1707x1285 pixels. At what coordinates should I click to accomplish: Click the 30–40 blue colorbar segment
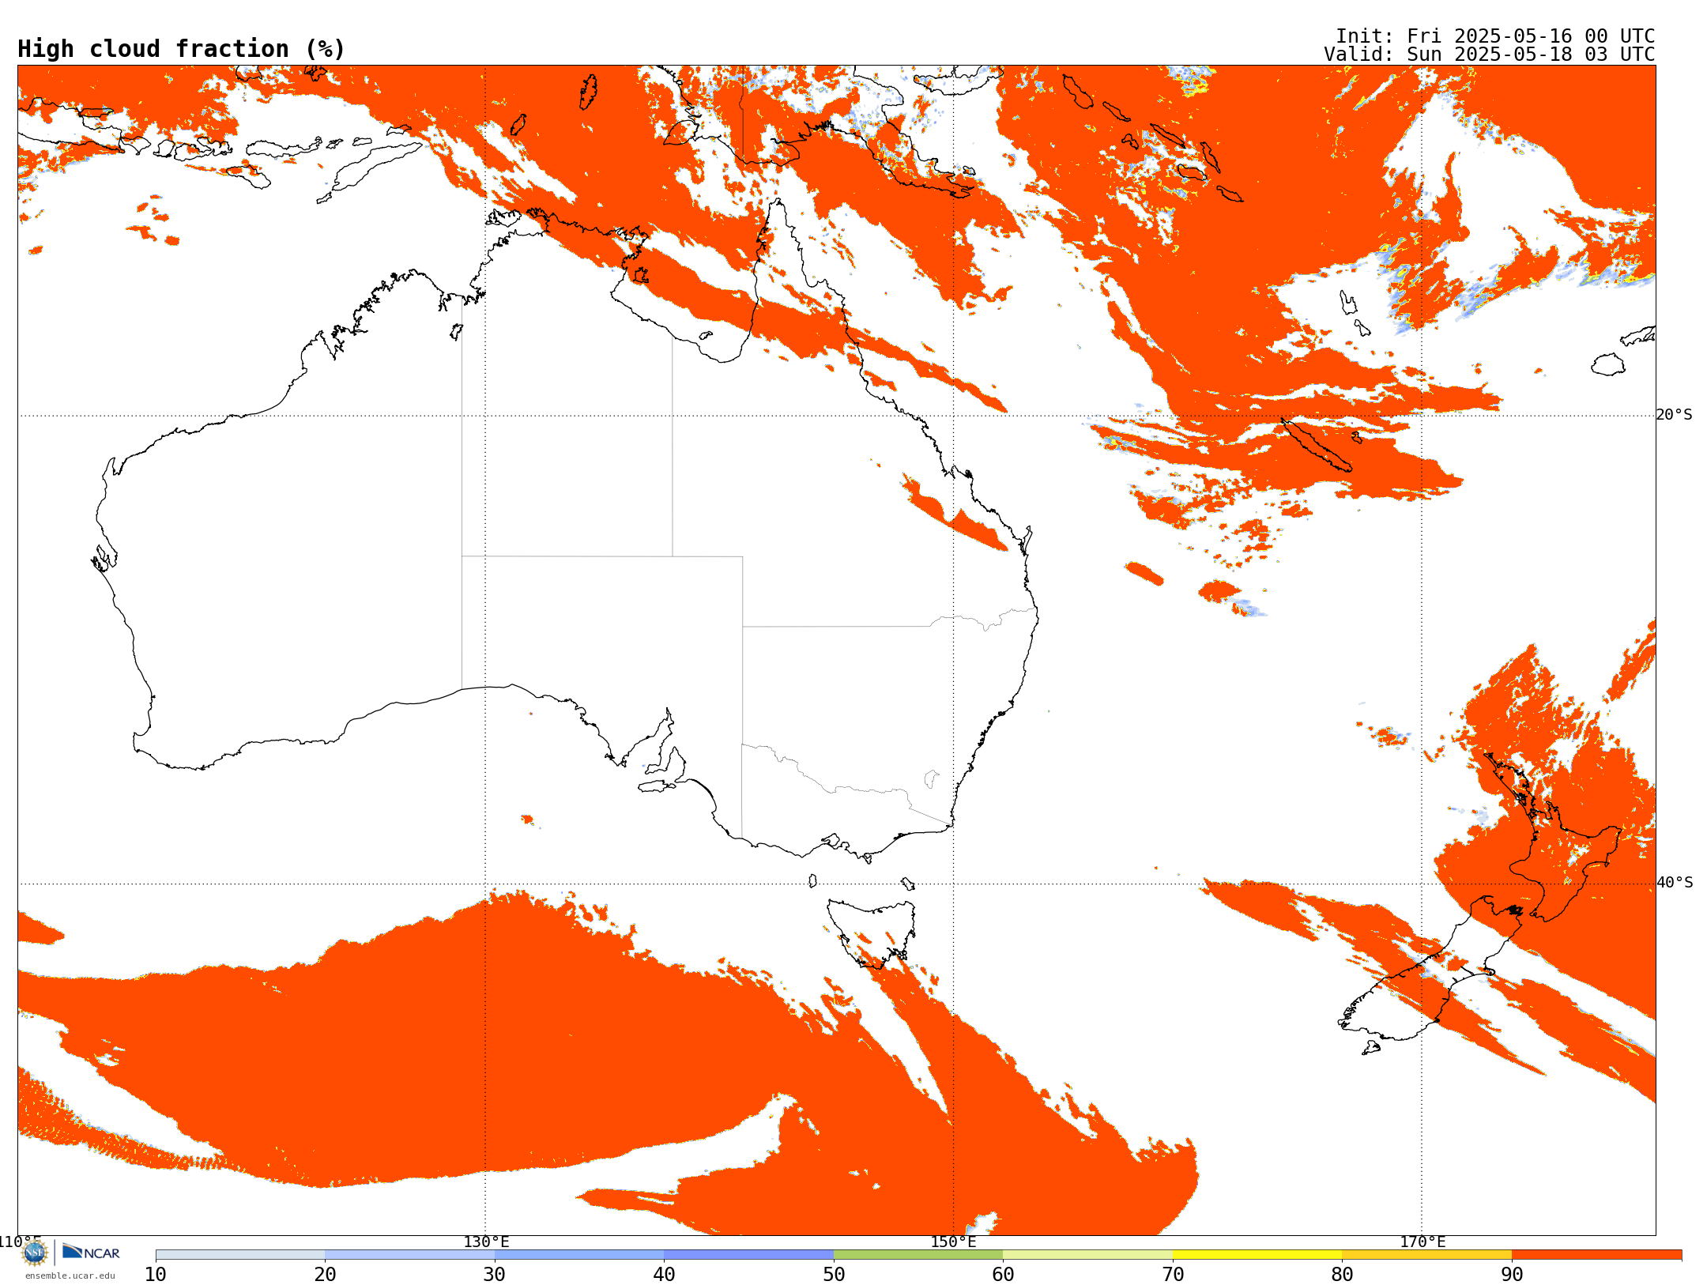coord(579,1255)
